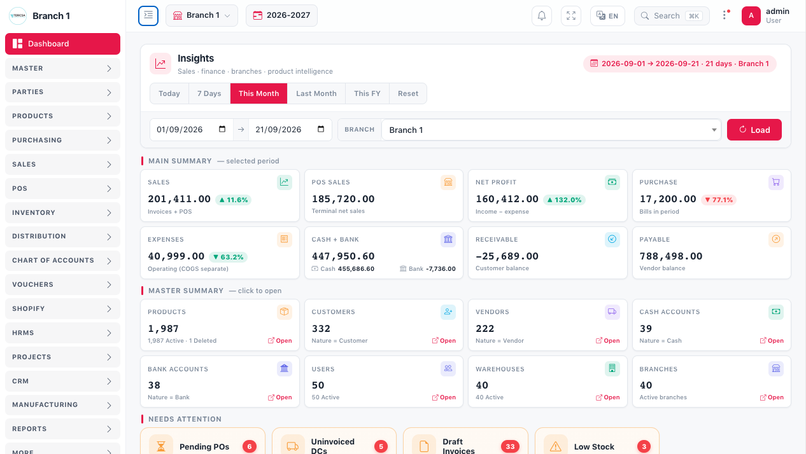Expand the INVENTORY sidebar menu

(62, 212)
